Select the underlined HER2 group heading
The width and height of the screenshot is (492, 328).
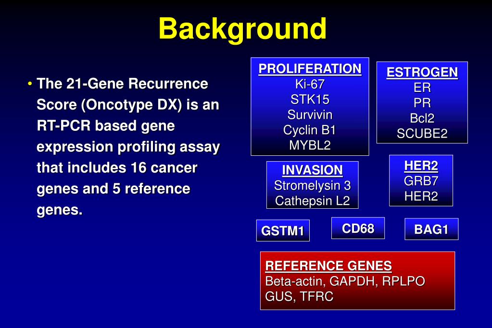[421, 166]
